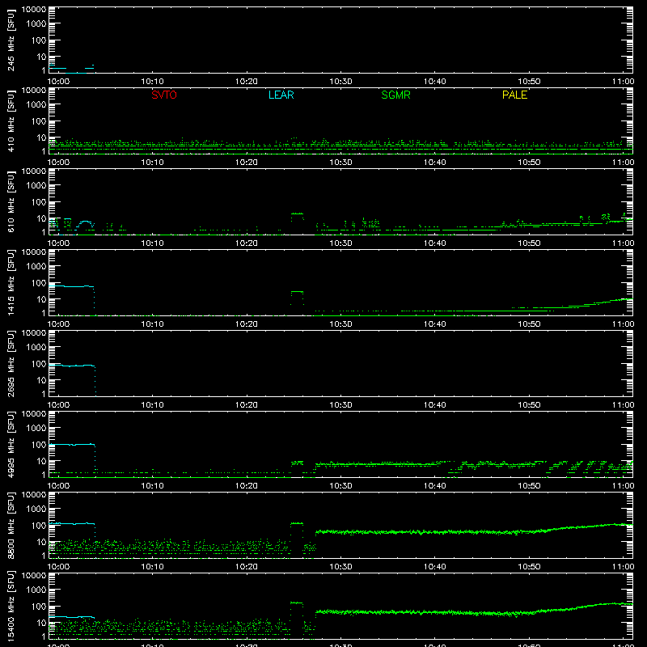Click the cyan LEAR trace in the 2695 MHz panel
The image size is (647, 647).
click(72, 366)
